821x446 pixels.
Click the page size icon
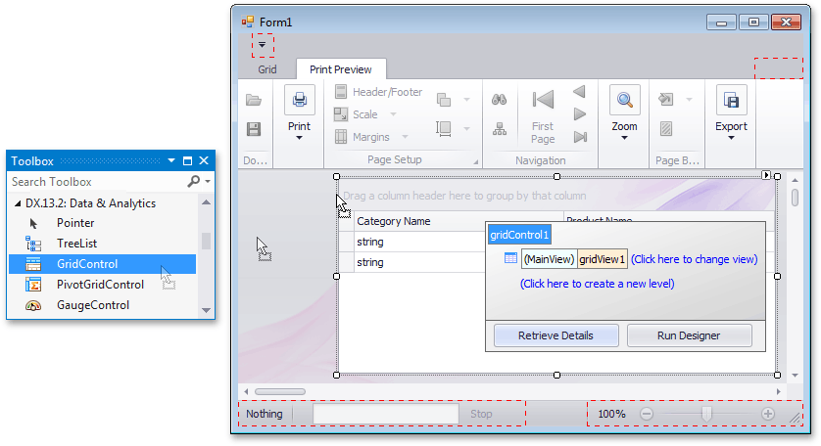[444, 129]
